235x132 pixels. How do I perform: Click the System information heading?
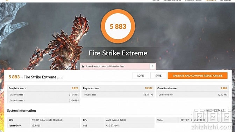[x=21, y=111]
